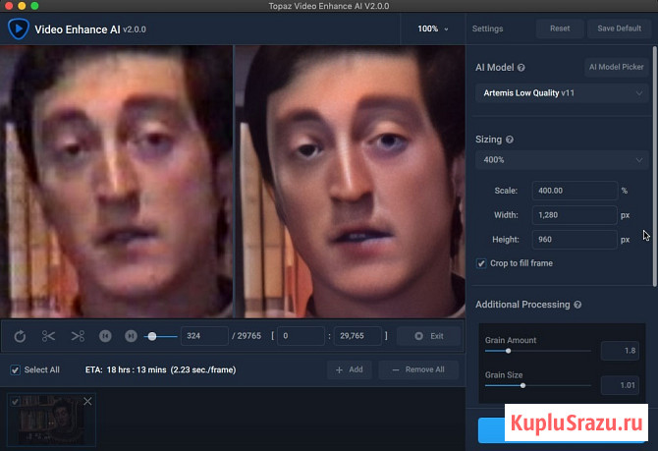Click Remove All button
This screenshot has width=658, height=451.
[418, 369]
